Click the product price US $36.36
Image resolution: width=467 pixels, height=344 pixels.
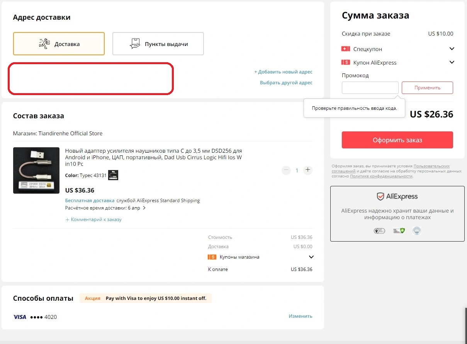click(80, 190)
